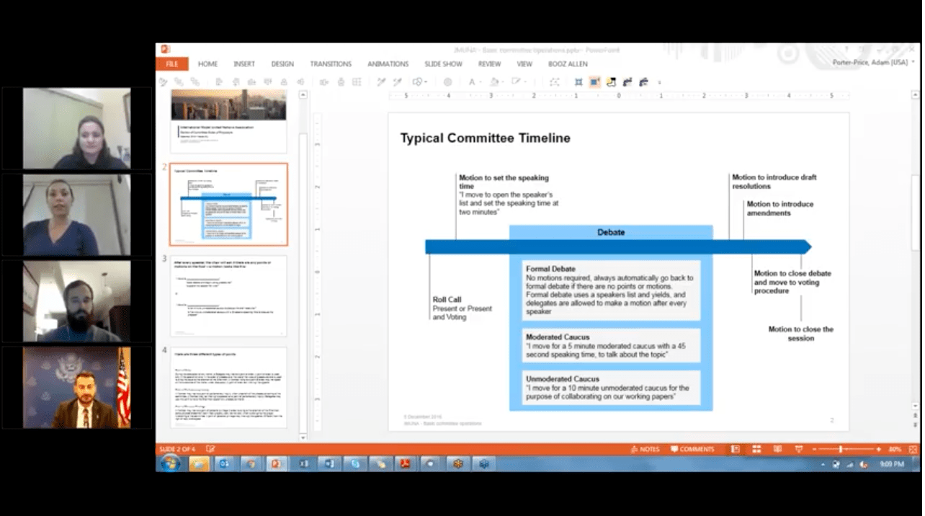925x516 pixels.
Task: Select slide 3 thumbnail
Action: 228,296
